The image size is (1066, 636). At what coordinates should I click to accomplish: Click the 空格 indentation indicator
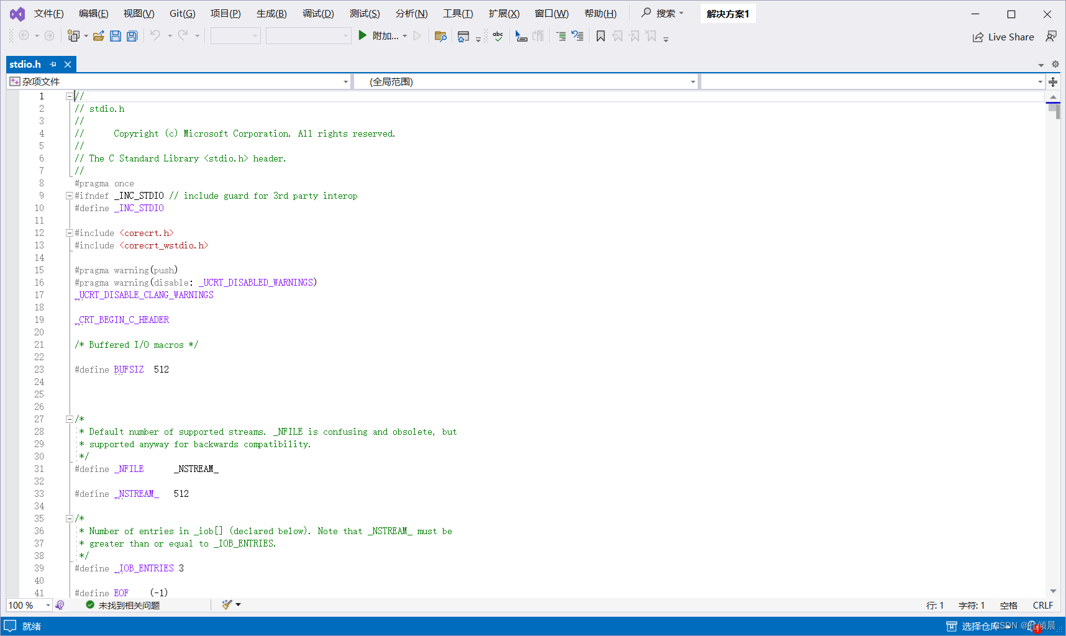click(x=1008, y=605)
